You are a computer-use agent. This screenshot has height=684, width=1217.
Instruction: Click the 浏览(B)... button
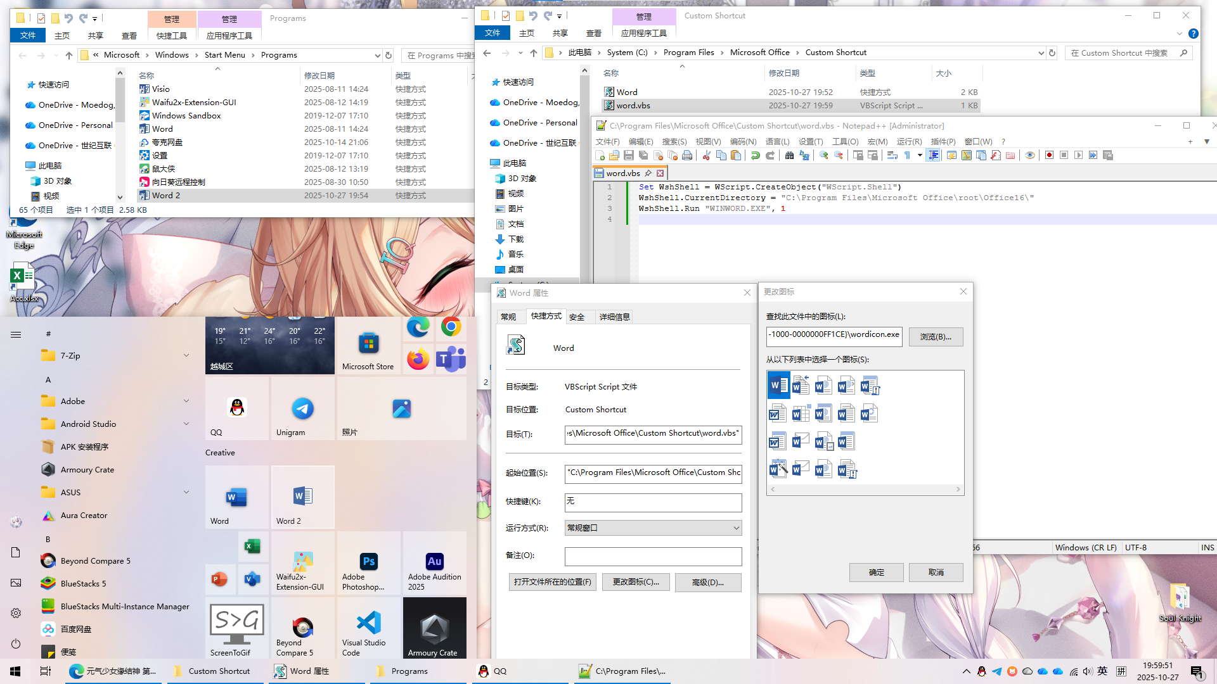pyautogui.click(x=936, y=336)
